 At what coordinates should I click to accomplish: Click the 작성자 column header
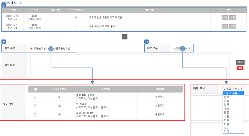(x=34, y=10)
